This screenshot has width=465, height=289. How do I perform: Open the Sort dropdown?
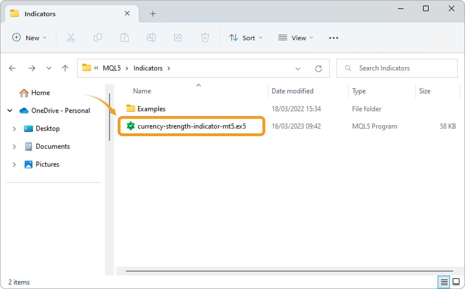[x=246, y=38]
